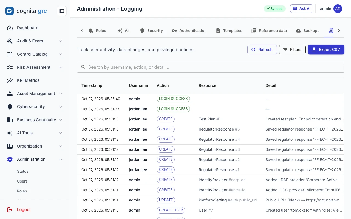Open the Filters button
This screenshot has height=219, width=351.
pos(292,50)
